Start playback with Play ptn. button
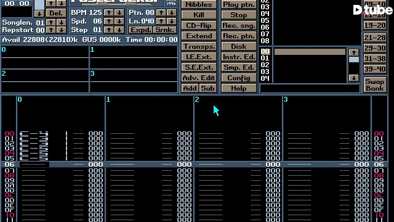 click(x=239, y=4)
